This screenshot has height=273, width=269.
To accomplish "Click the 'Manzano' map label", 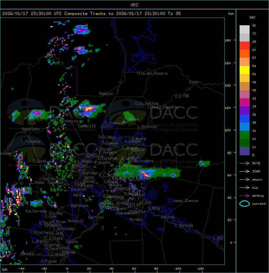I will pyautogui.click(x=27, y=254).
